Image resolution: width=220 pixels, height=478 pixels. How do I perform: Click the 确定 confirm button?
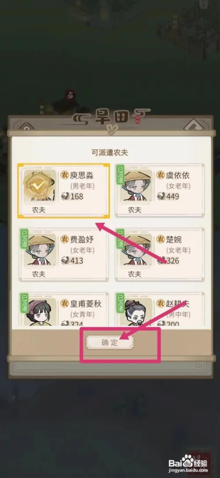110,343
